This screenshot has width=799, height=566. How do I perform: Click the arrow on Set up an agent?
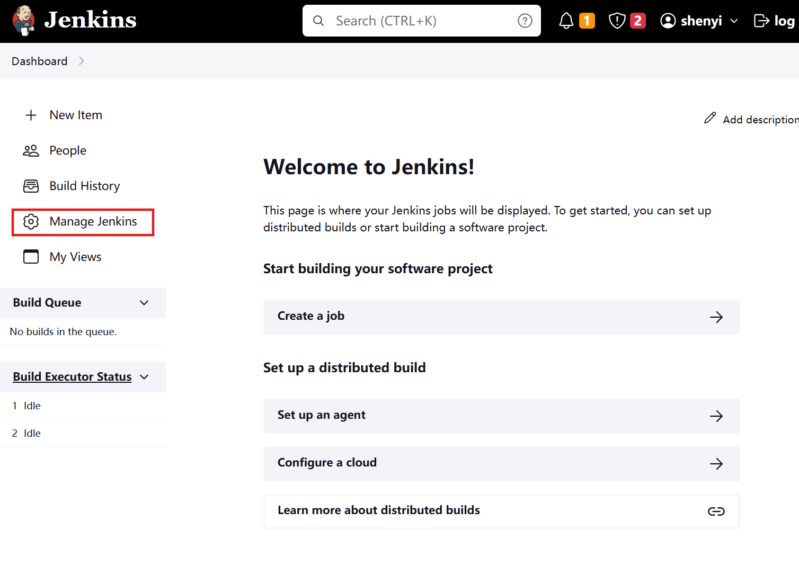(716, 416)
